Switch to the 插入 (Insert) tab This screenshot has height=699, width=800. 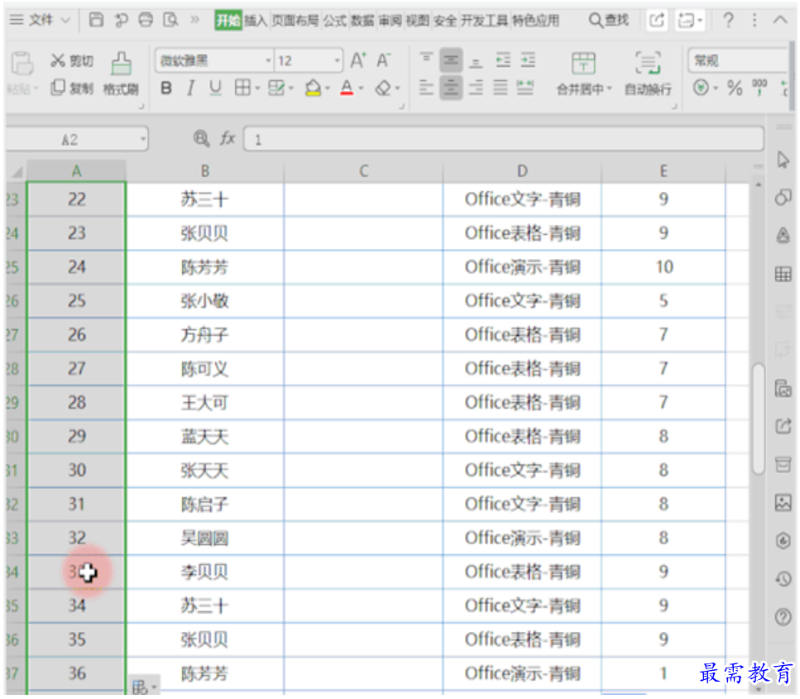click(x=256, y=21)
